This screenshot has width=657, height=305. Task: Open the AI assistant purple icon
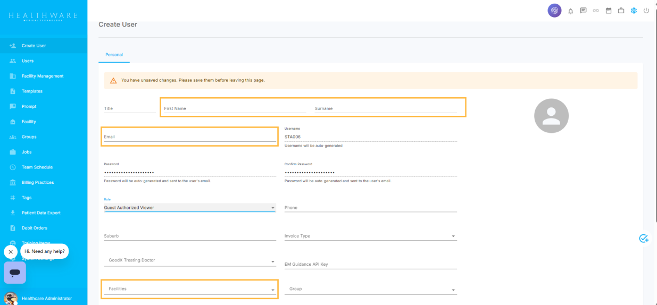[554, 11]
